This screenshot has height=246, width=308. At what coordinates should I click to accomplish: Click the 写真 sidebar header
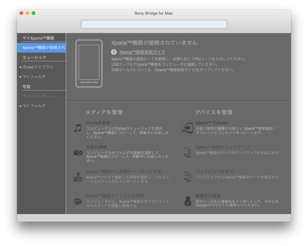tap(26, 87)
